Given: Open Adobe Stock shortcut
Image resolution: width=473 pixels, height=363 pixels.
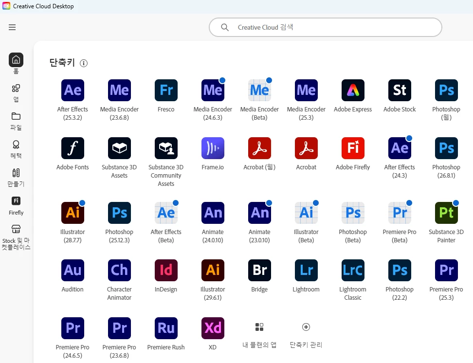Looking at the screenshot, I should click(400, 90).
